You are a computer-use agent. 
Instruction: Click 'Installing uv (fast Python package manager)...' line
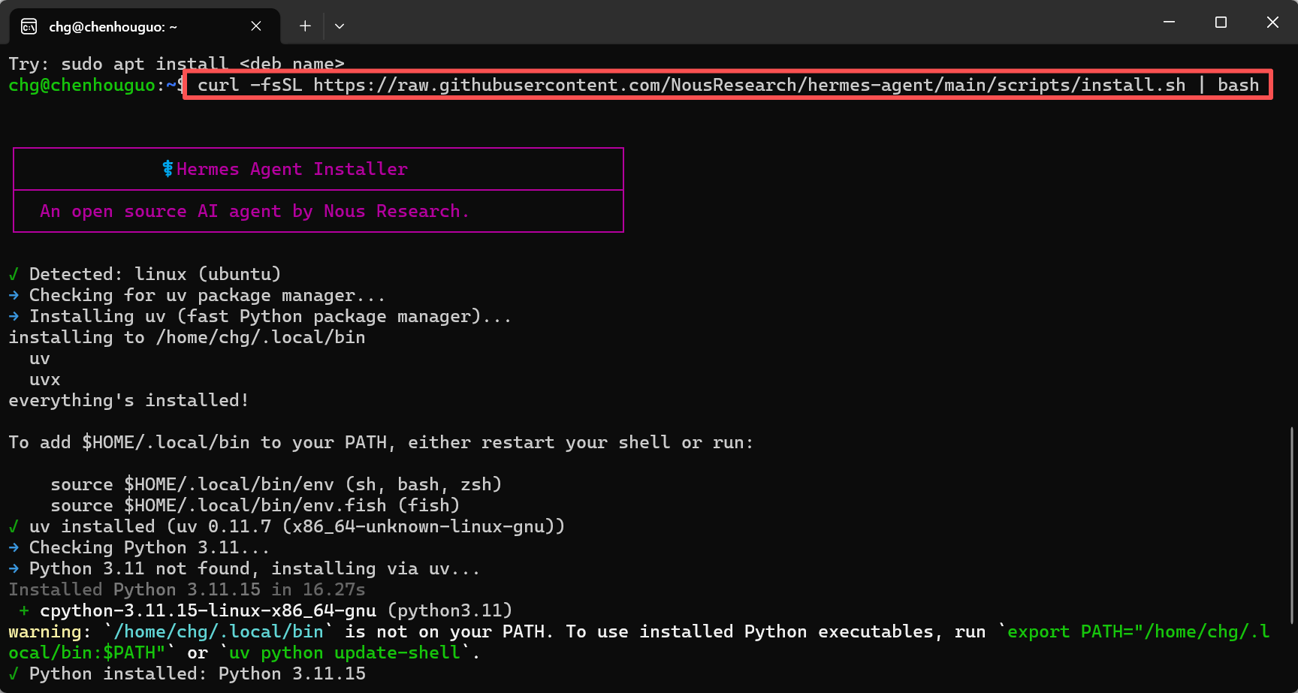(x=260, y=316)
